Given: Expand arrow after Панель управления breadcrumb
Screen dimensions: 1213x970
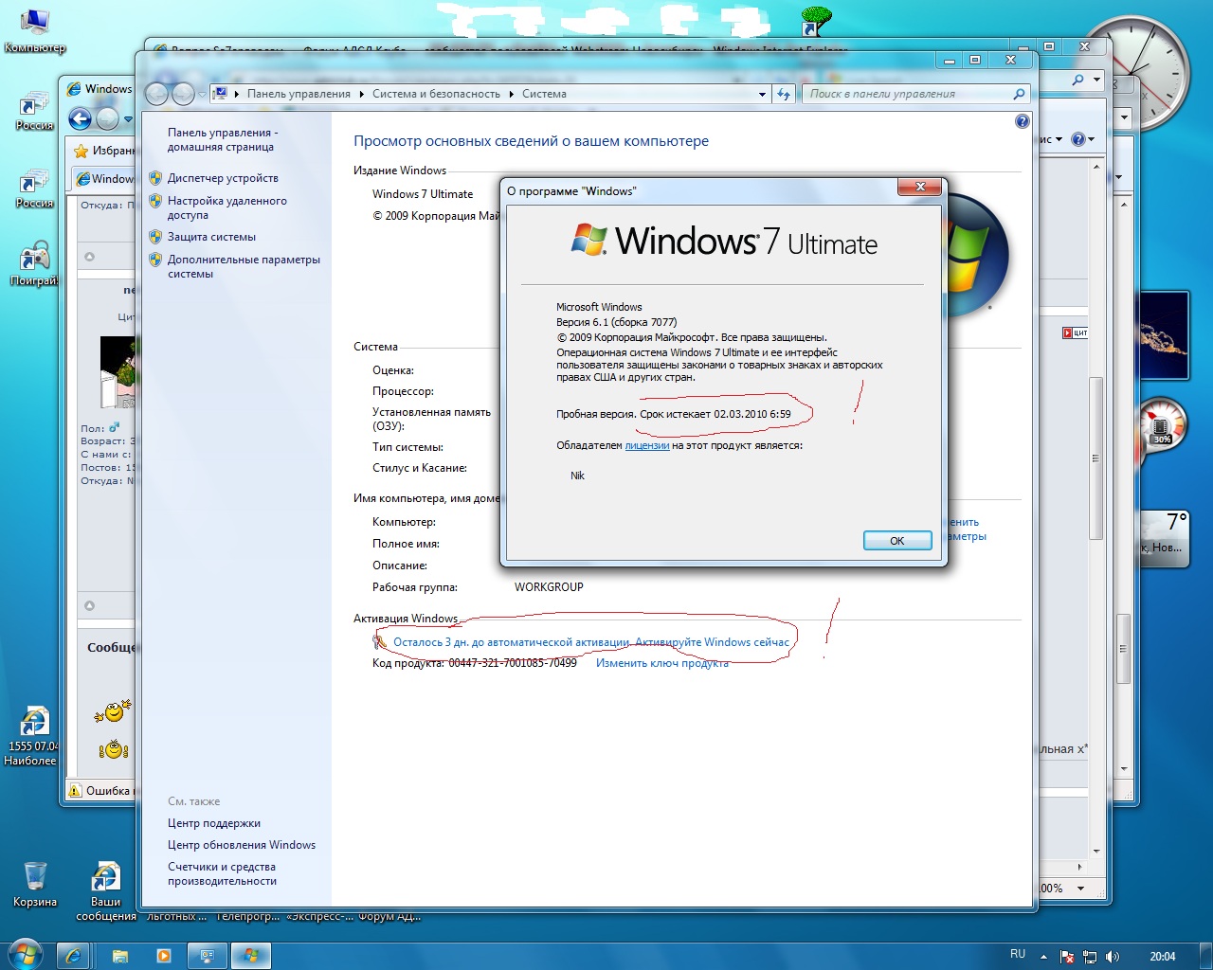Looking at the screenshot, I should tap(361, 94).
